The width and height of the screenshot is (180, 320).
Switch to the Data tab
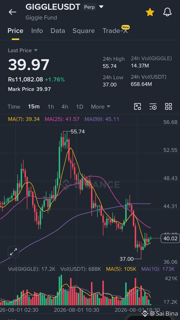(x=58, y=31)
